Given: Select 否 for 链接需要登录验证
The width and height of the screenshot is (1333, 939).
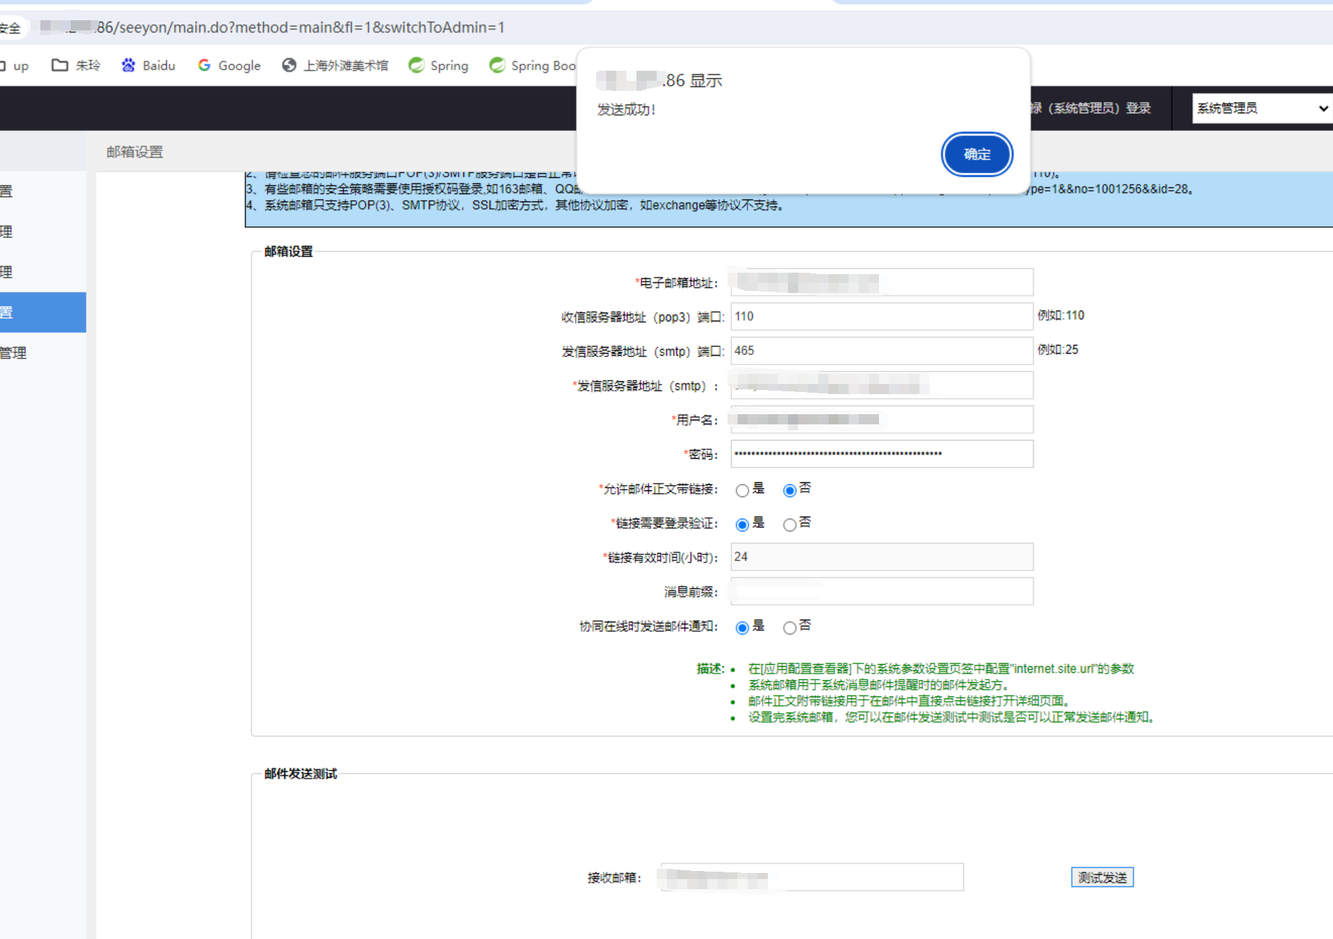Looking at the screenshot, I should tap(789, 525).
